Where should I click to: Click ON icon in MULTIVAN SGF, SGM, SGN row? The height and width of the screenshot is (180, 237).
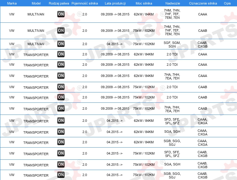(61, 44)
